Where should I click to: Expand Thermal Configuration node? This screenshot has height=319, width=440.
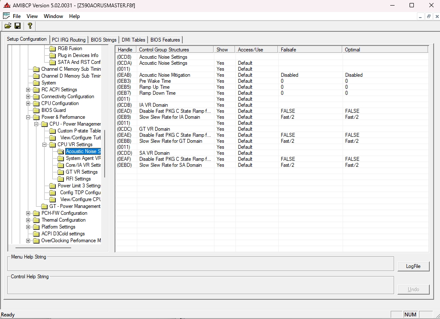(x=28, y=220)
